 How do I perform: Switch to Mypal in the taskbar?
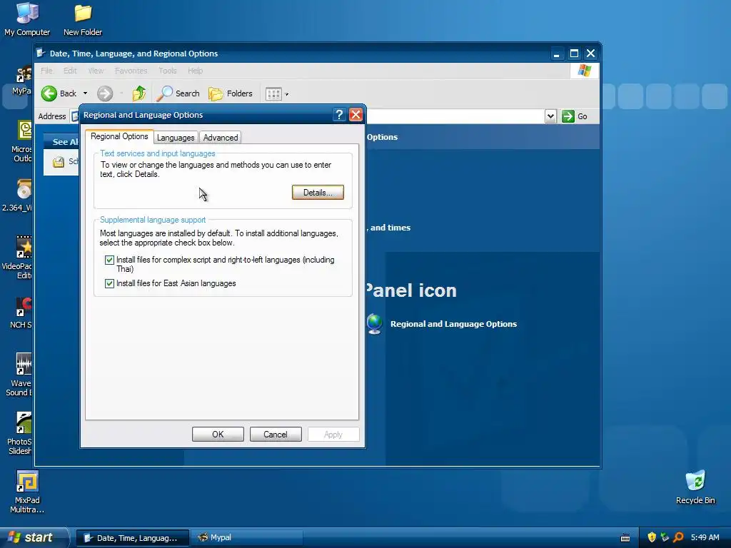[247, 538]
